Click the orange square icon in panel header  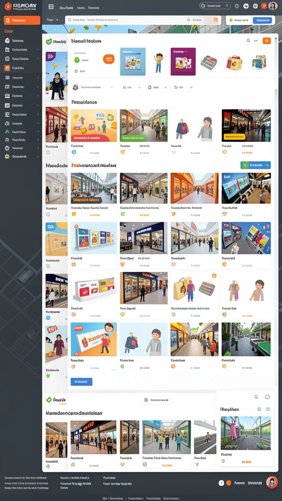click(267, 41)
